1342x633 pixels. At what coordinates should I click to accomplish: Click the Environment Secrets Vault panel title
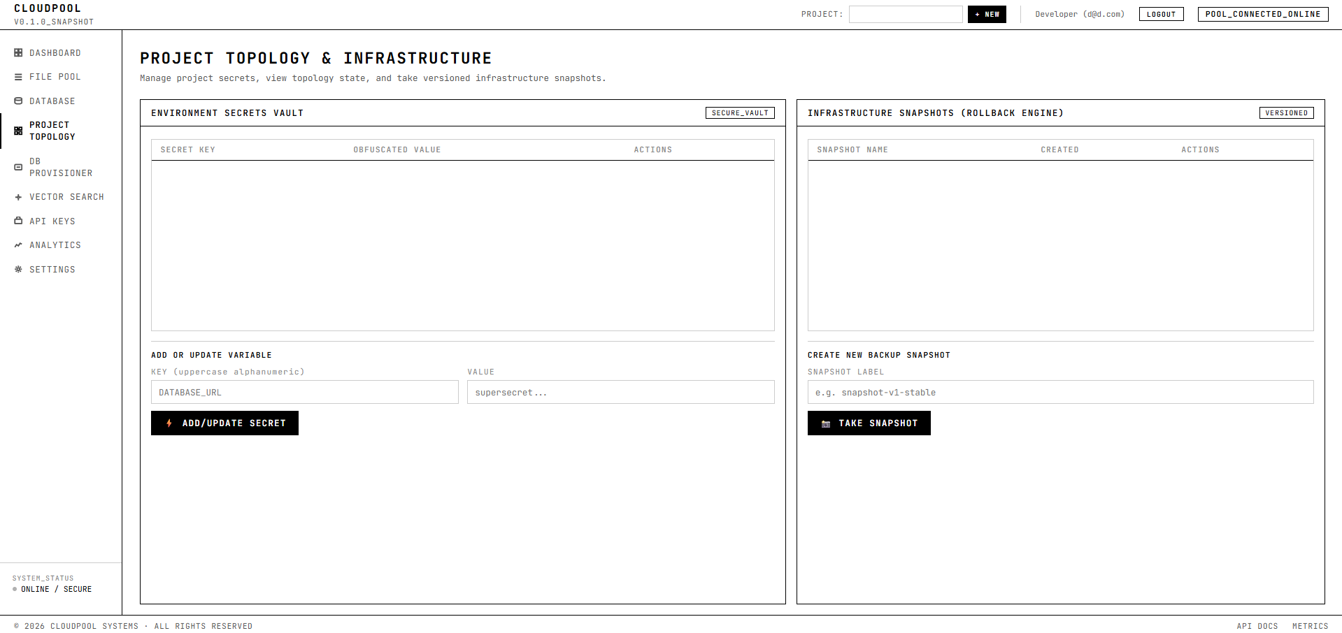[227, 113]
